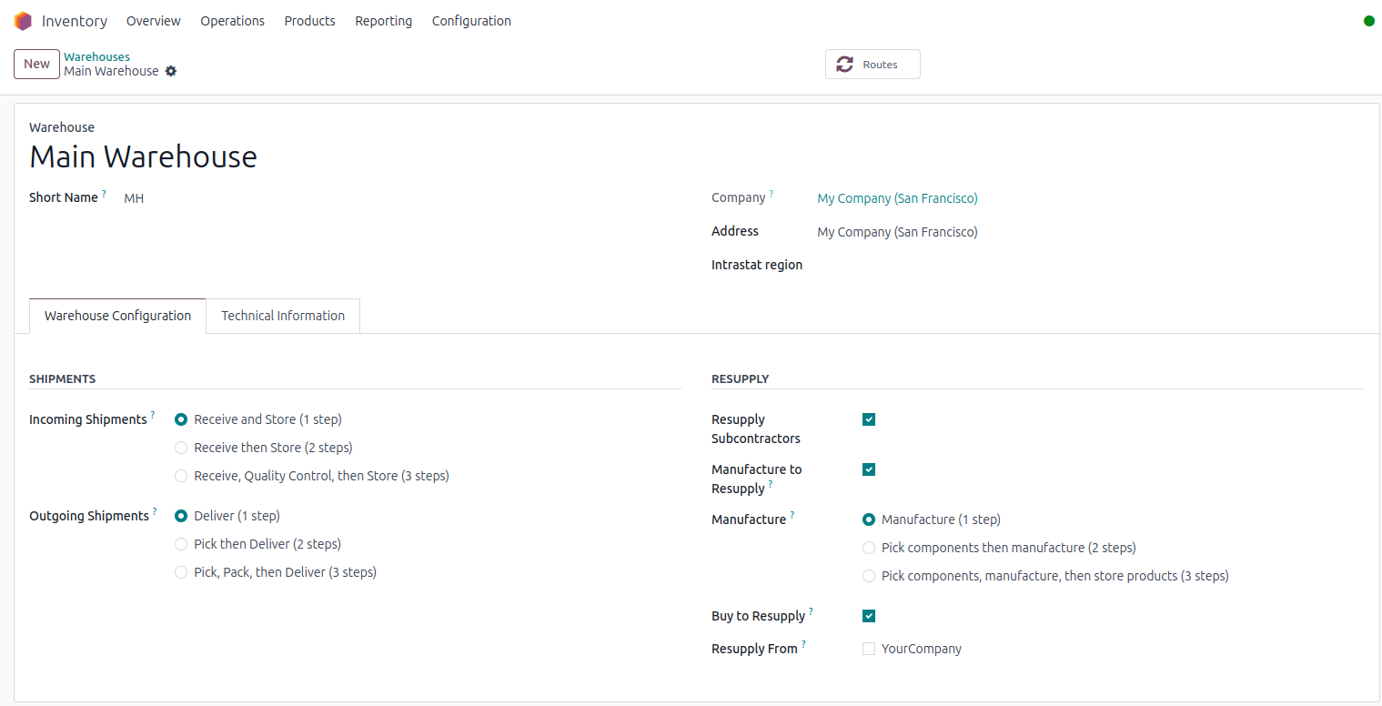Click the green status indicator dot
This screenshot has height=706, width=1382.
coord(1368,20)
